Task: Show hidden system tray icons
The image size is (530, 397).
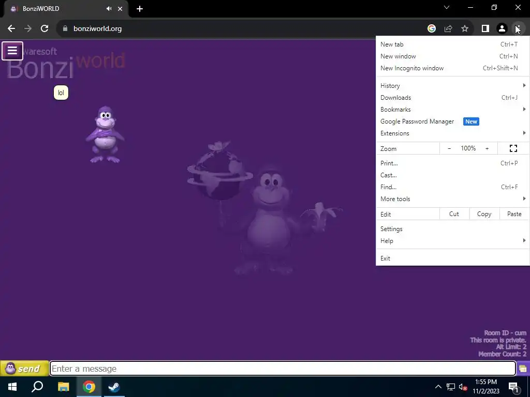Action: [x=438, y=387]
